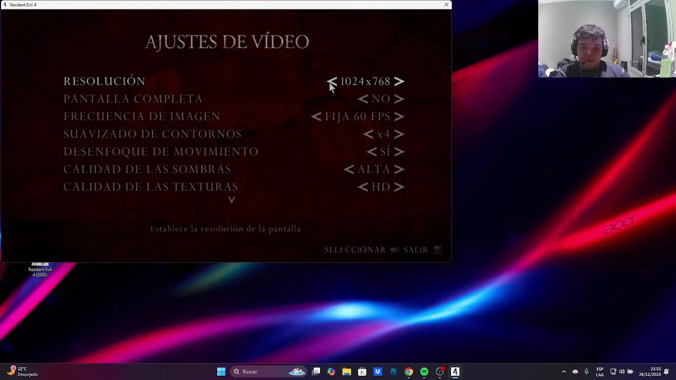Open Resident Evil 4 (2005) desktop shortcut
The height and width of the screenshot is (380, 676).
[40, 269]
